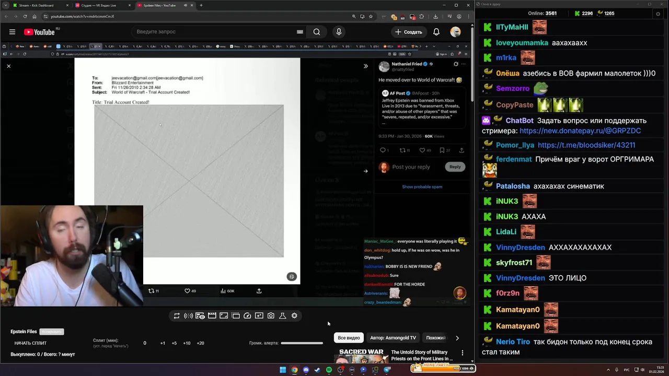Image resolution: width=669 pixels, height=376 pixels.
Task: Open the quoted AF Post tweet
Action: [x=422, y=107]
